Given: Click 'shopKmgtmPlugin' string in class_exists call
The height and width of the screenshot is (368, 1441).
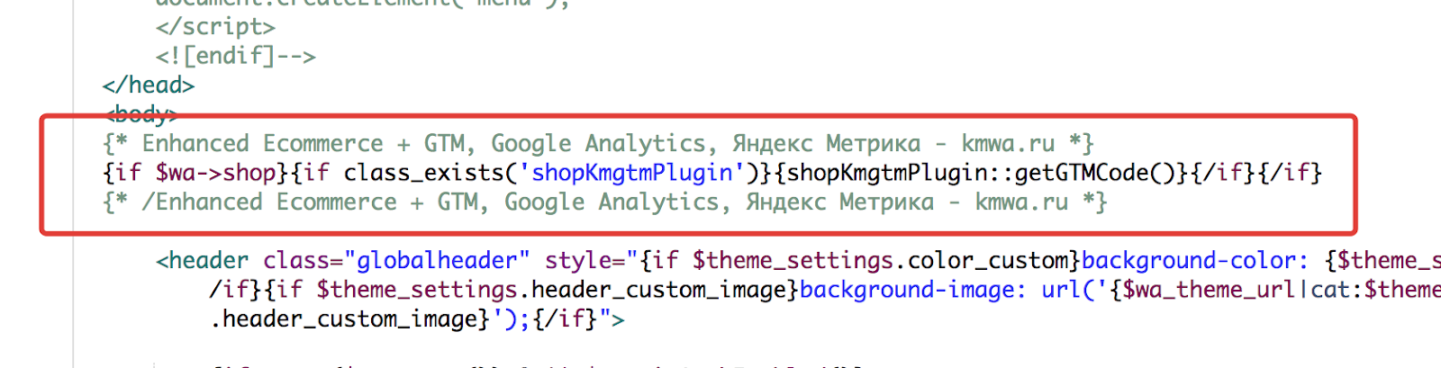Looking at the screenshot, I should [632, 173].
